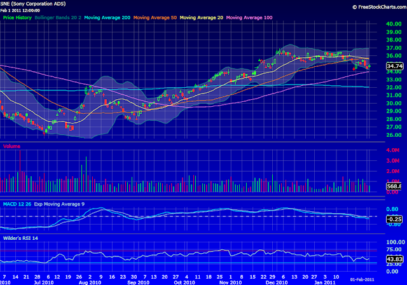Click the 34.74 current price tag
This screenshot has height=285, width=407.
click(x=394, y=66)
